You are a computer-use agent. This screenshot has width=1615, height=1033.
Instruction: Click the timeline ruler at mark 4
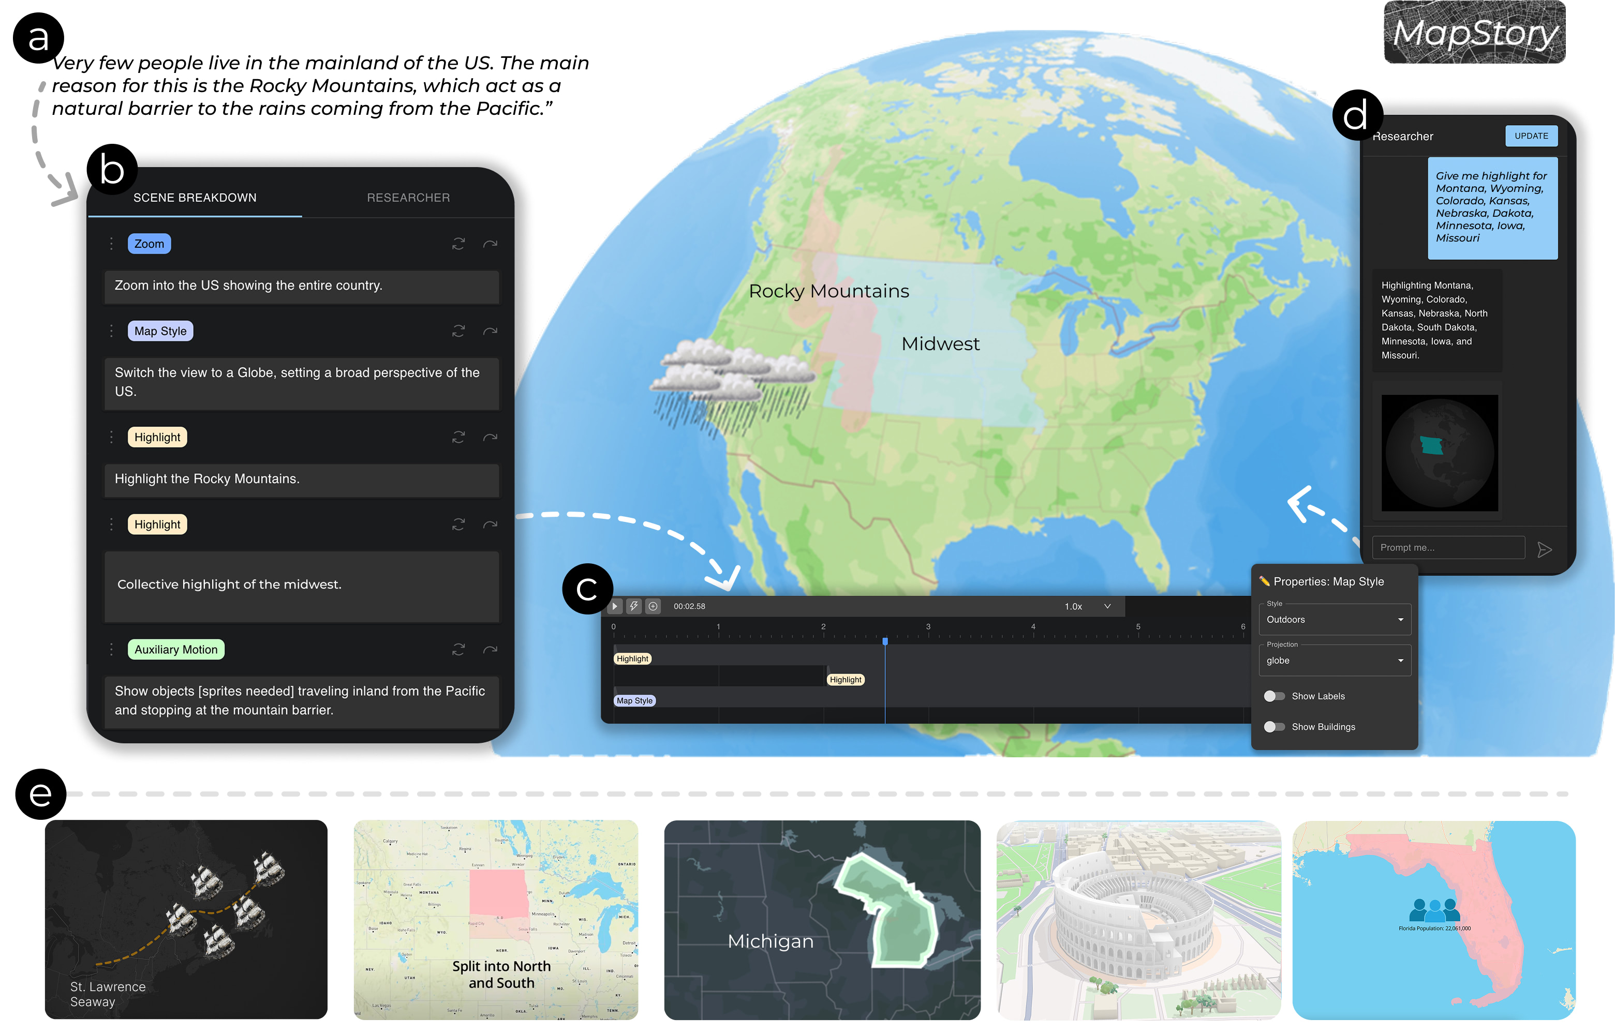[1033, 627]
